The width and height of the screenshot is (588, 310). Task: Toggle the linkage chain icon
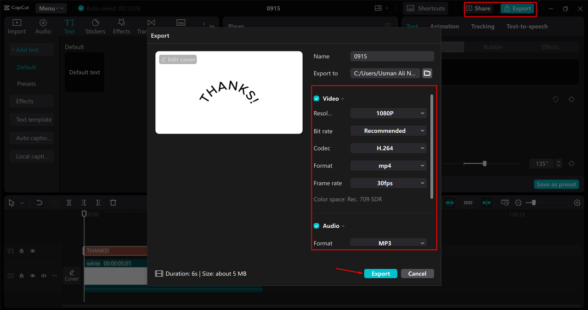click(468, 203)
